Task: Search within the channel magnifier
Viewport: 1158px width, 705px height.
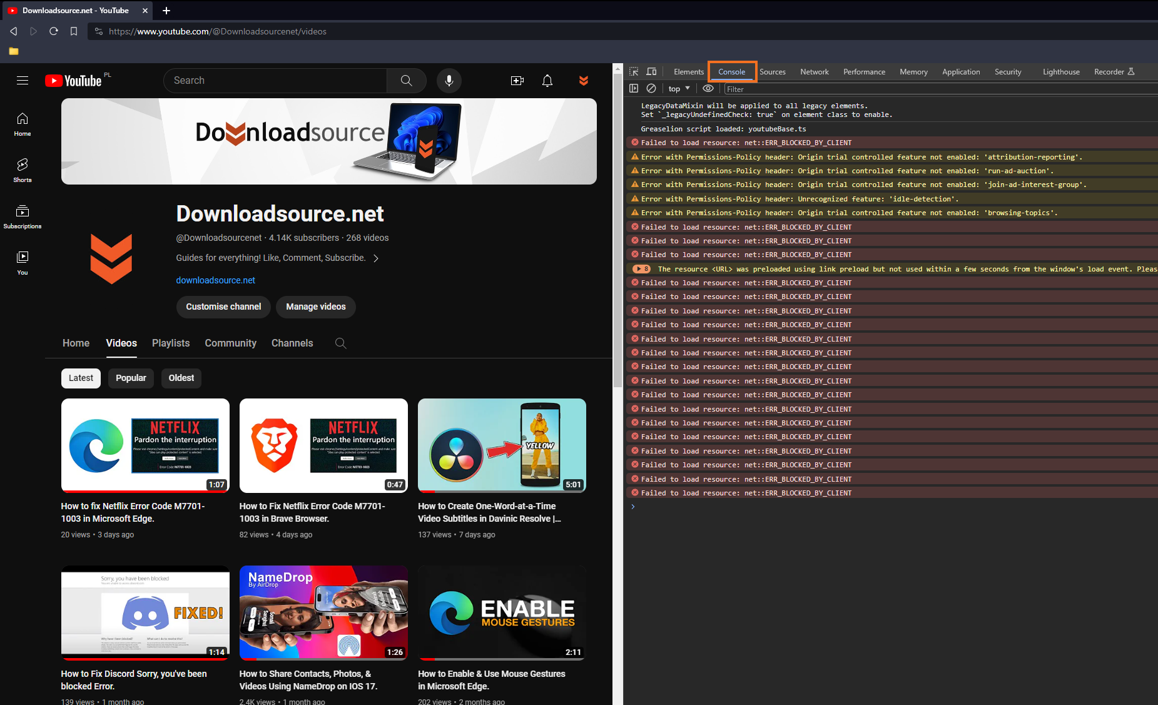Action: (341, 343)
